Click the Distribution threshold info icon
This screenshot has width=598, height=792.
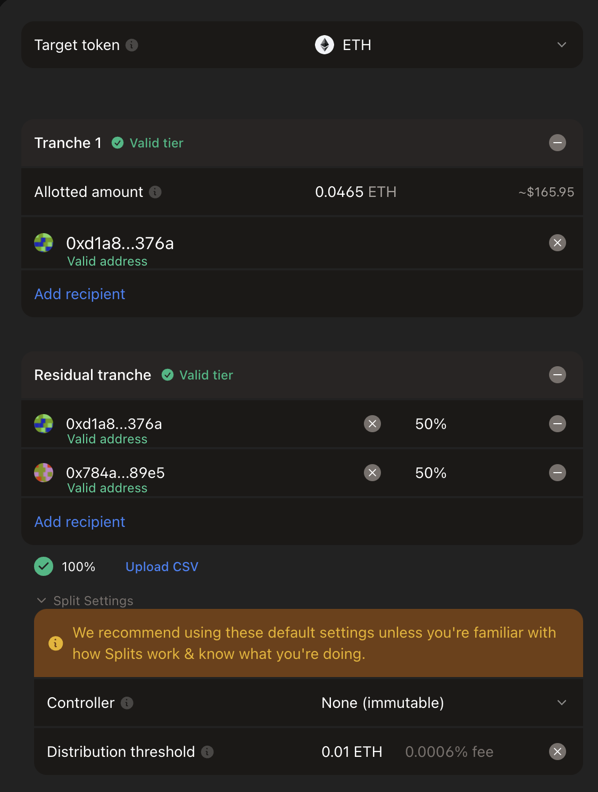click(207, 752)
